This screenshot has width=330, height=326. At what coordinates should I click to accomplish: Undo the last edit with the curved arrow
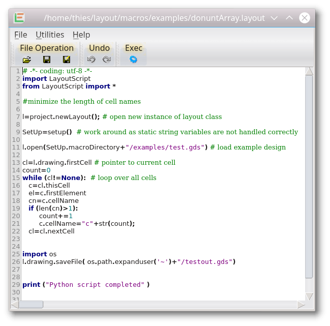tap(91, 60)
